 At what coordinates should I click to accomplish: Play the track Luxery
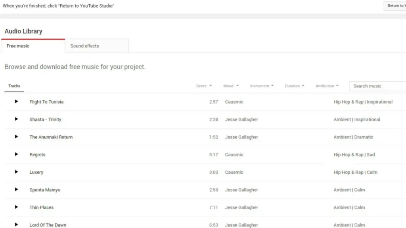point(15,172)
